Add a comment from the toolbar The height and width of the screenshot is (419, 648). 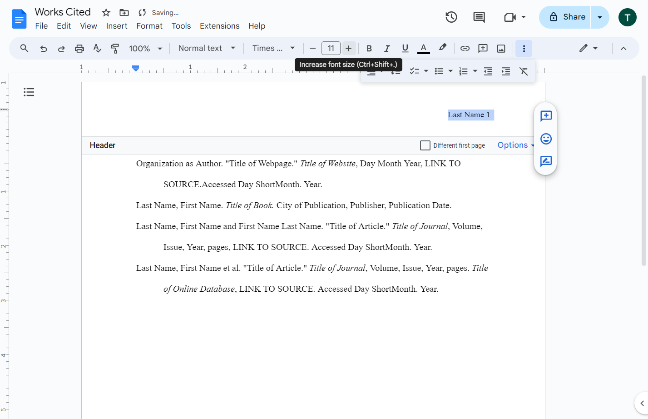(483, 48)
